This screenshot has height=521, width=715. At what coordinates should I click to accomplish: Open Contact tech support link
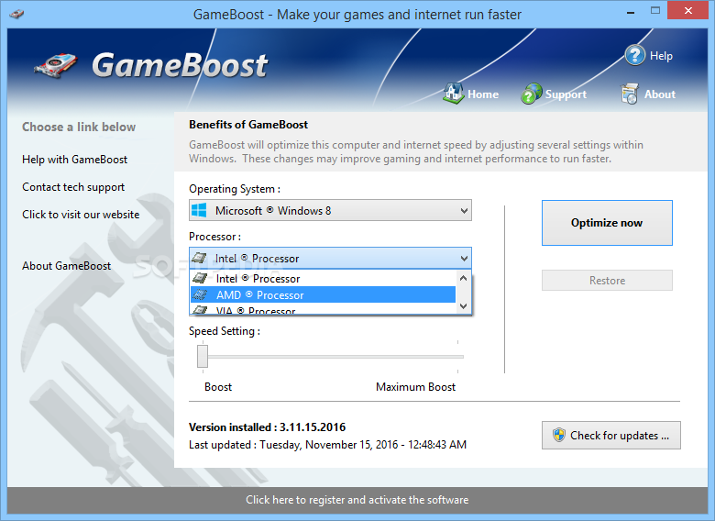coord(73,187)
